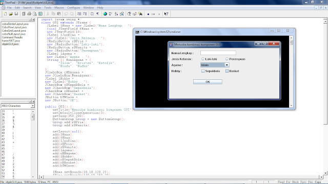Toggle word wrap toolbar icon
The height and width of the screenshot is (184, 328).
(92, 14)
